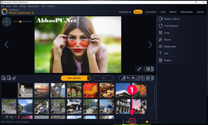208x125 pixels.
Task: Open the Feedback menu
Action: click(51, 6)
